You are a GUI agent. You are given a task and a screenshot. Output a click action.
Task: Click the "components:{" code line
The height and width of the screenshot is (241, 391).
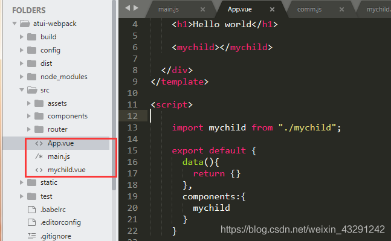[214, 197]
